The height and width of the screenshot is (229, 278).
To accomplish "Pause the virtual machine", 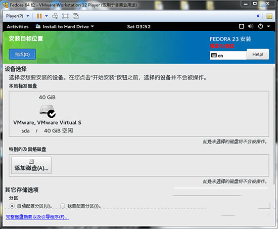I will click(39, 16).
